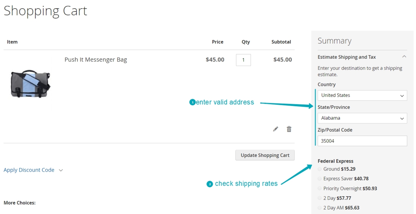Viewport: 416px width, 214px height.
Task: Select the Ground $15.29 shipping option
Action: click(x=320, y=169)
